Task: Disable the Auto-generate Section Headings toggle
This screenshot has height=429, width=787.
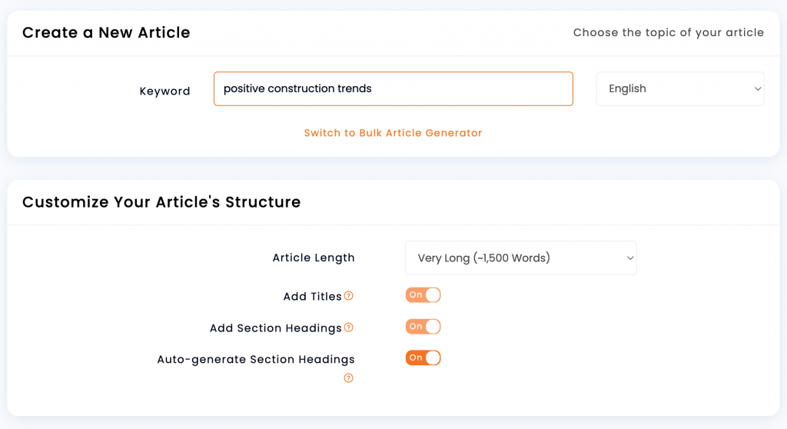Action: (x=423, y=357)
